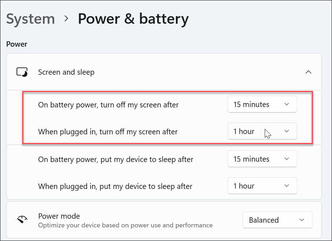
Task: Click the Screen and sleep section header
Action: [66, 72]
